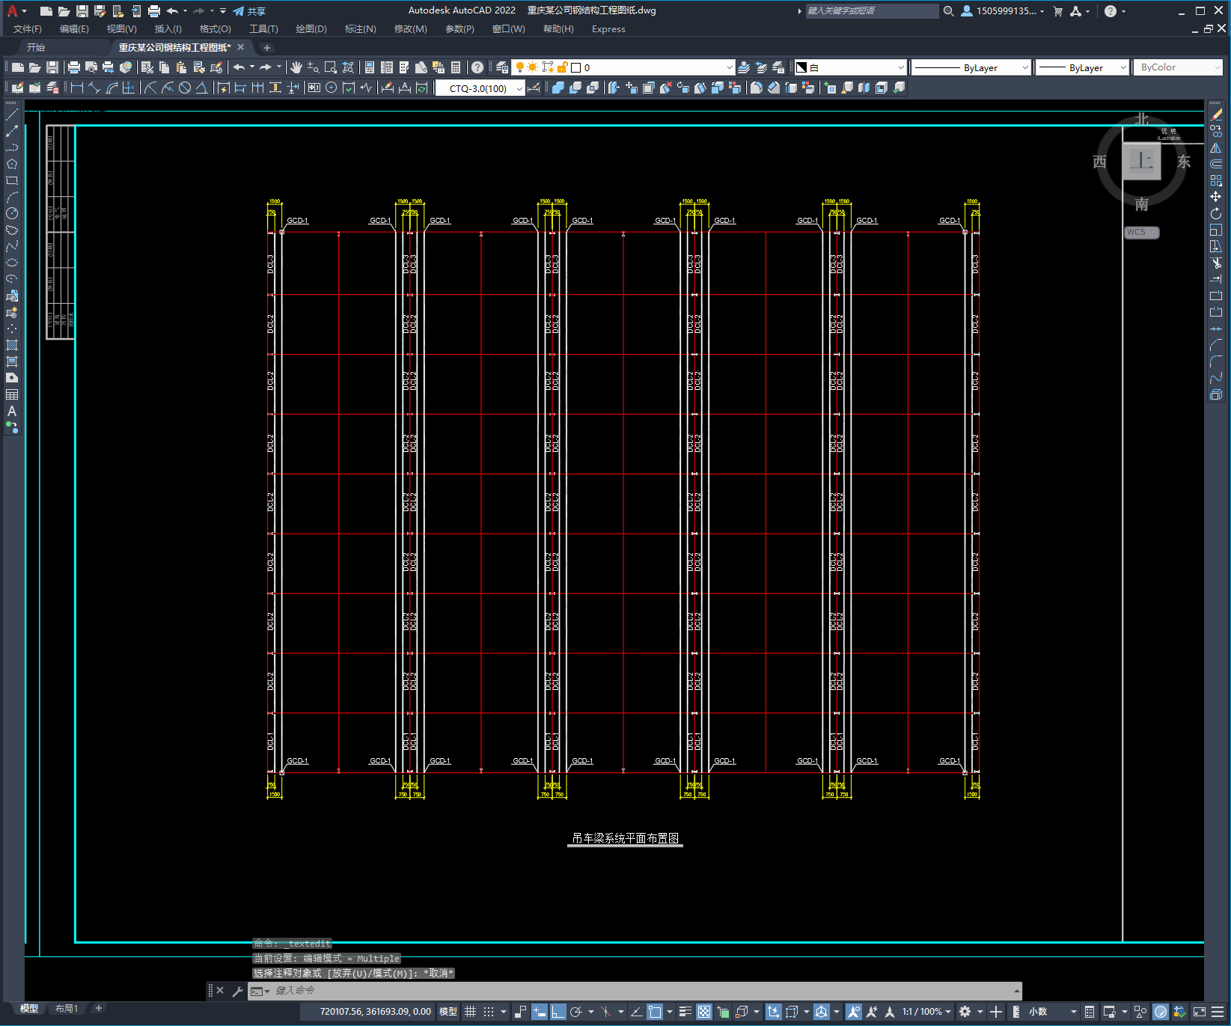
Task: Toggle Dynamic Input in status bar
Action: [x=539, y=1012]
